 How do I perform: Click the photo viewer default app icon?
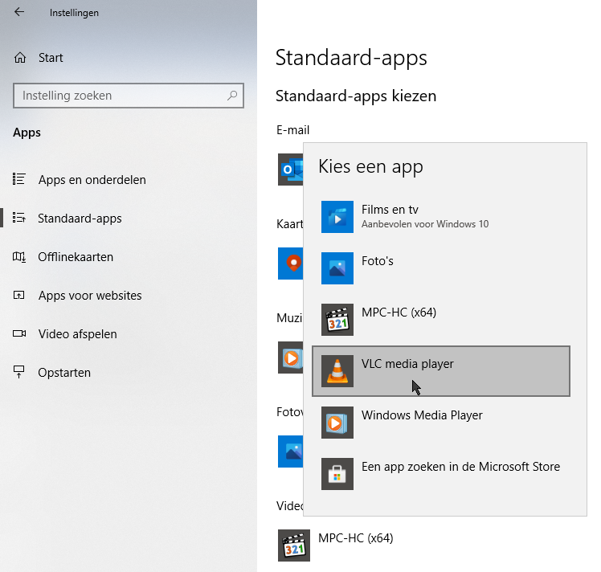pyautogui.click(x=291, y=451)
